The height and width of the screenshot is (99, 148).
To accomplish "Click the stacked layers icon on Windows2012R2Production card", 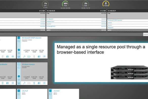I will [x=19, y=57].
